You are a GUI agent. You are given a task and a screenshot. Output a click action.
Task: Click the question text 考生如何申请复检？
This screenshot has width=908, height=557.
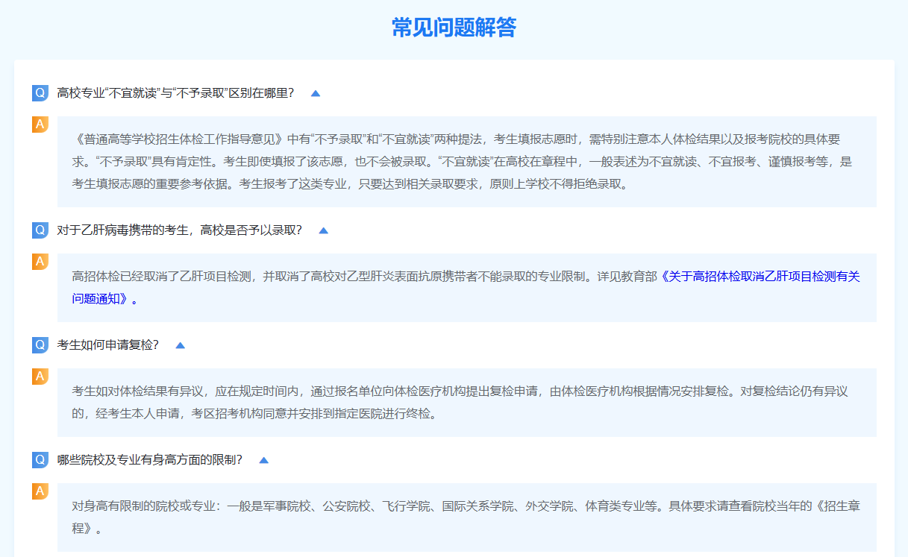pos(108,345)
